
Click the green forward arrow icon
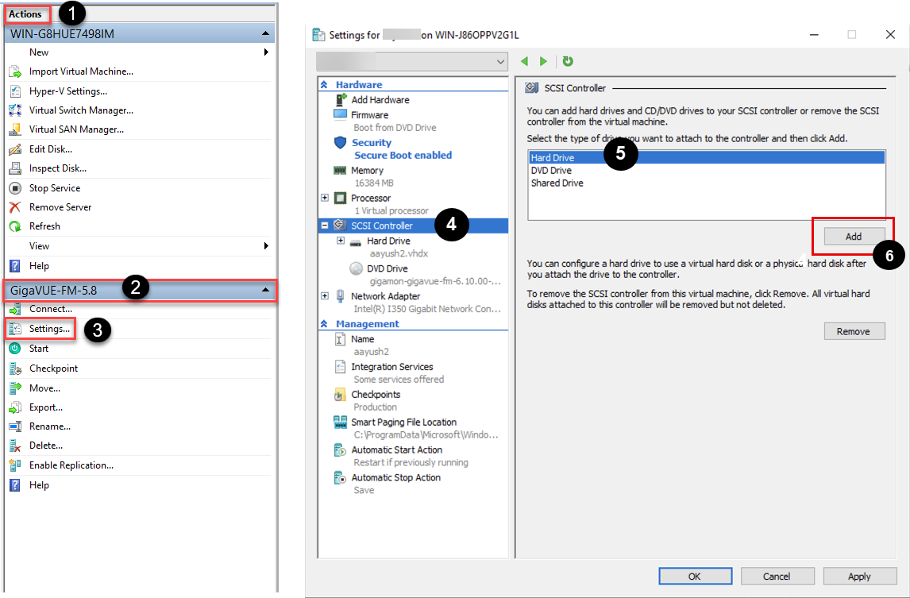tap(544, 61)
